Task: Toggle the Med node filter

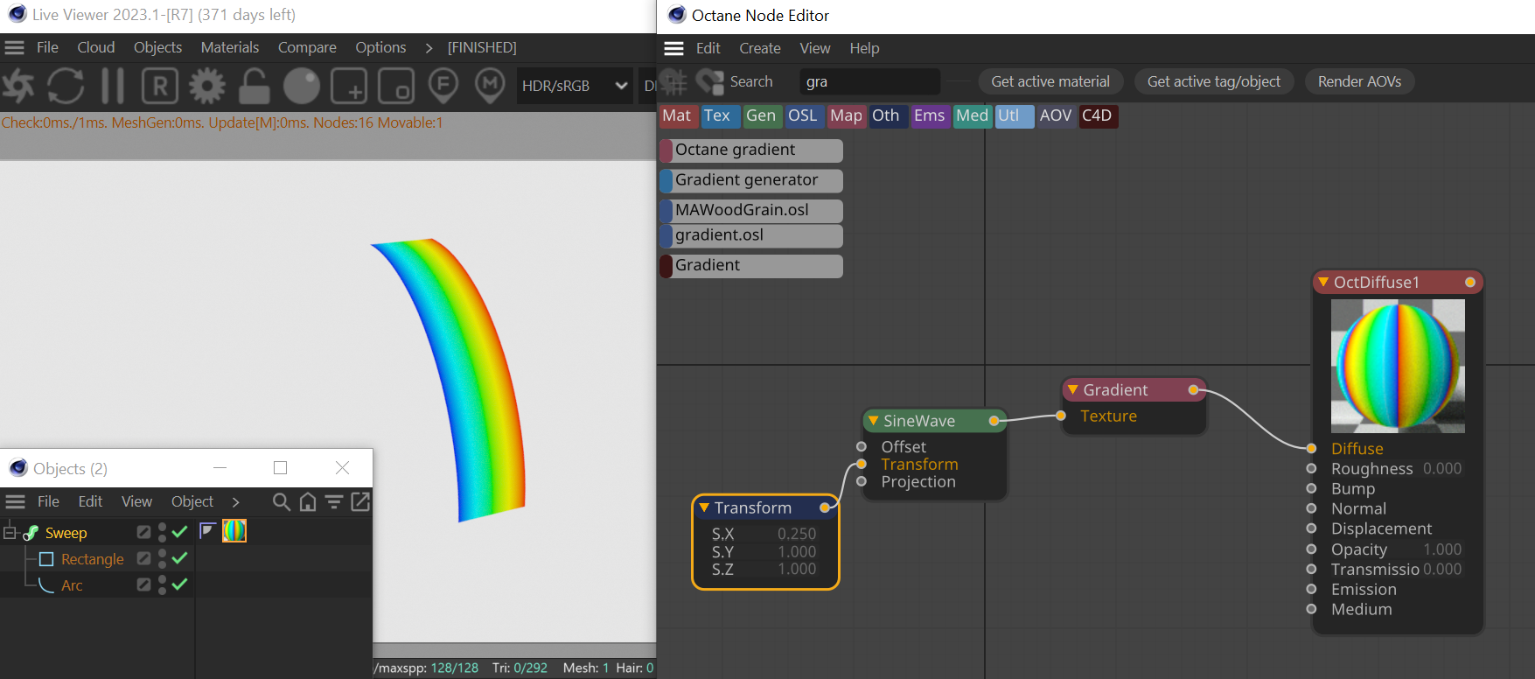Action: pos(972,115)
